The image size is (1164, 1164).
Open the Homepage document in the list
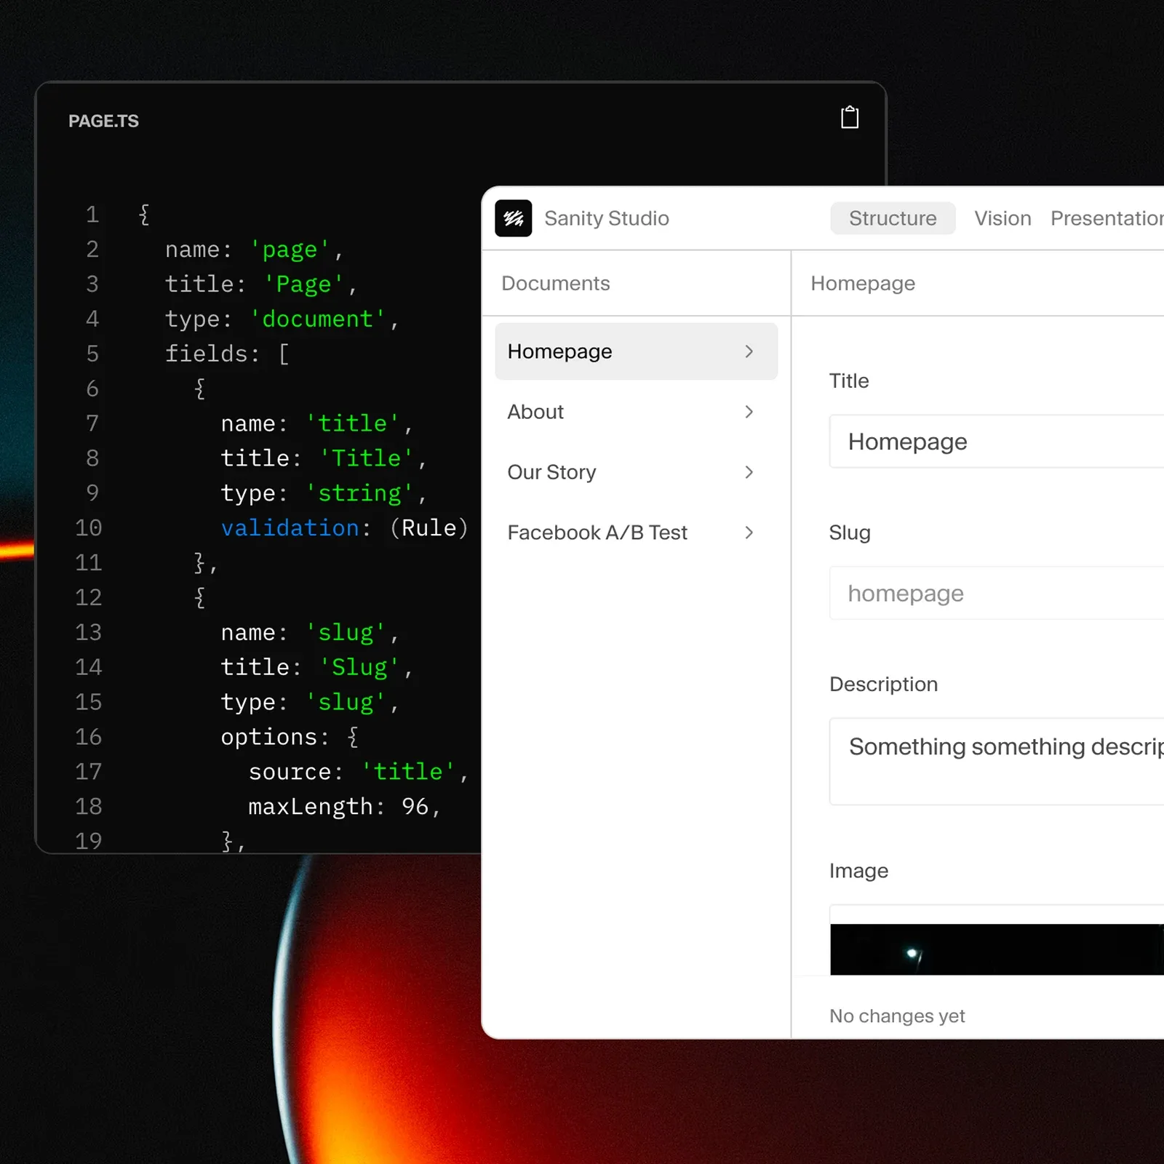pyautogui.click(x=637, y=351)
